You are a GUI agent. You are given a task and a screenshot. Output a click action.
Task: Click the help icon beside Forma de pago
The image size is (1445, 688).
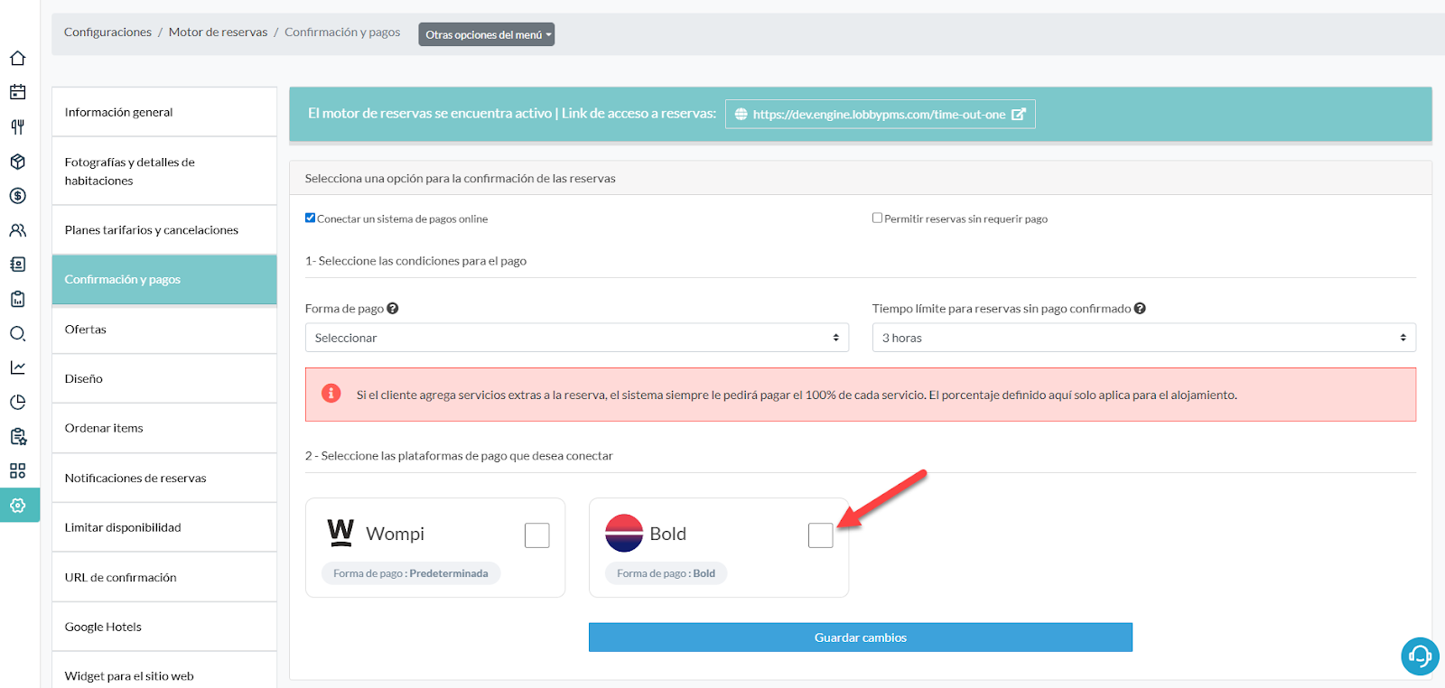point(393,309)
